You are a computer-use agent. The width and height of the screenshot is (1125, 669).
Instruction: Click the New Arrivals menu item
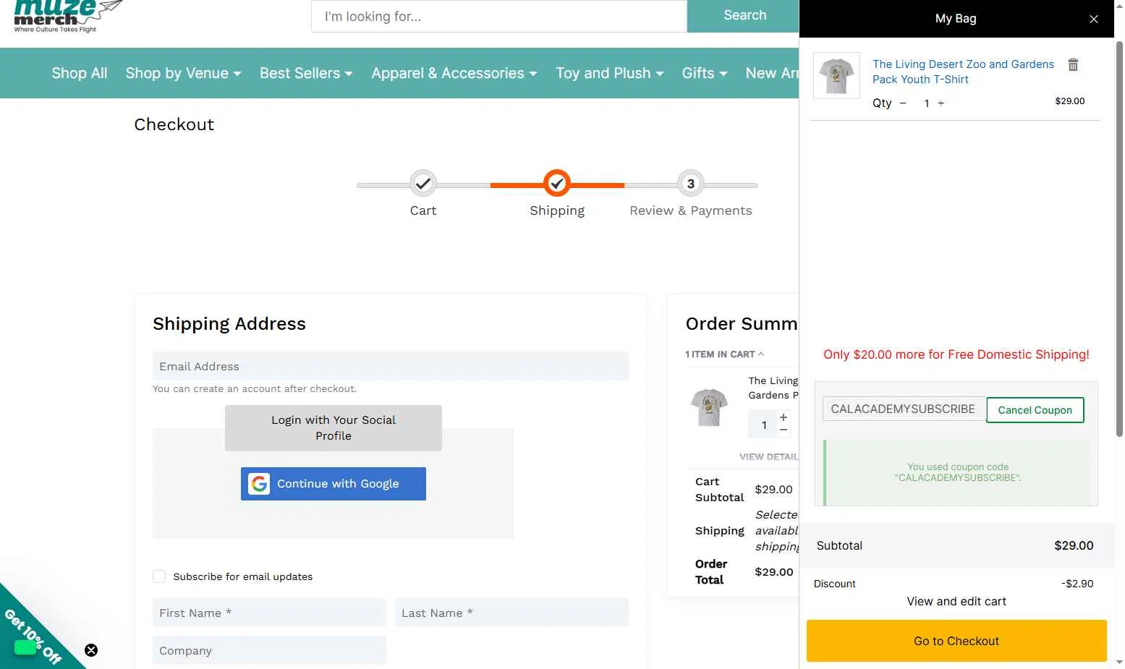(x=772, y=73)
